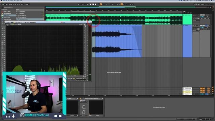Toggle Youlean Loudness Meter device activator
The width and height of the screenshot is (215, 121).
click(80, 99)
